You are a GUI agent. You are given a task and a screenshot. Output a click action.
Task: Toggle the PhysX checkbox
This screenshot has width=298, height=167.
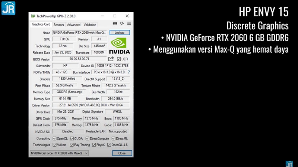(94, 145)
